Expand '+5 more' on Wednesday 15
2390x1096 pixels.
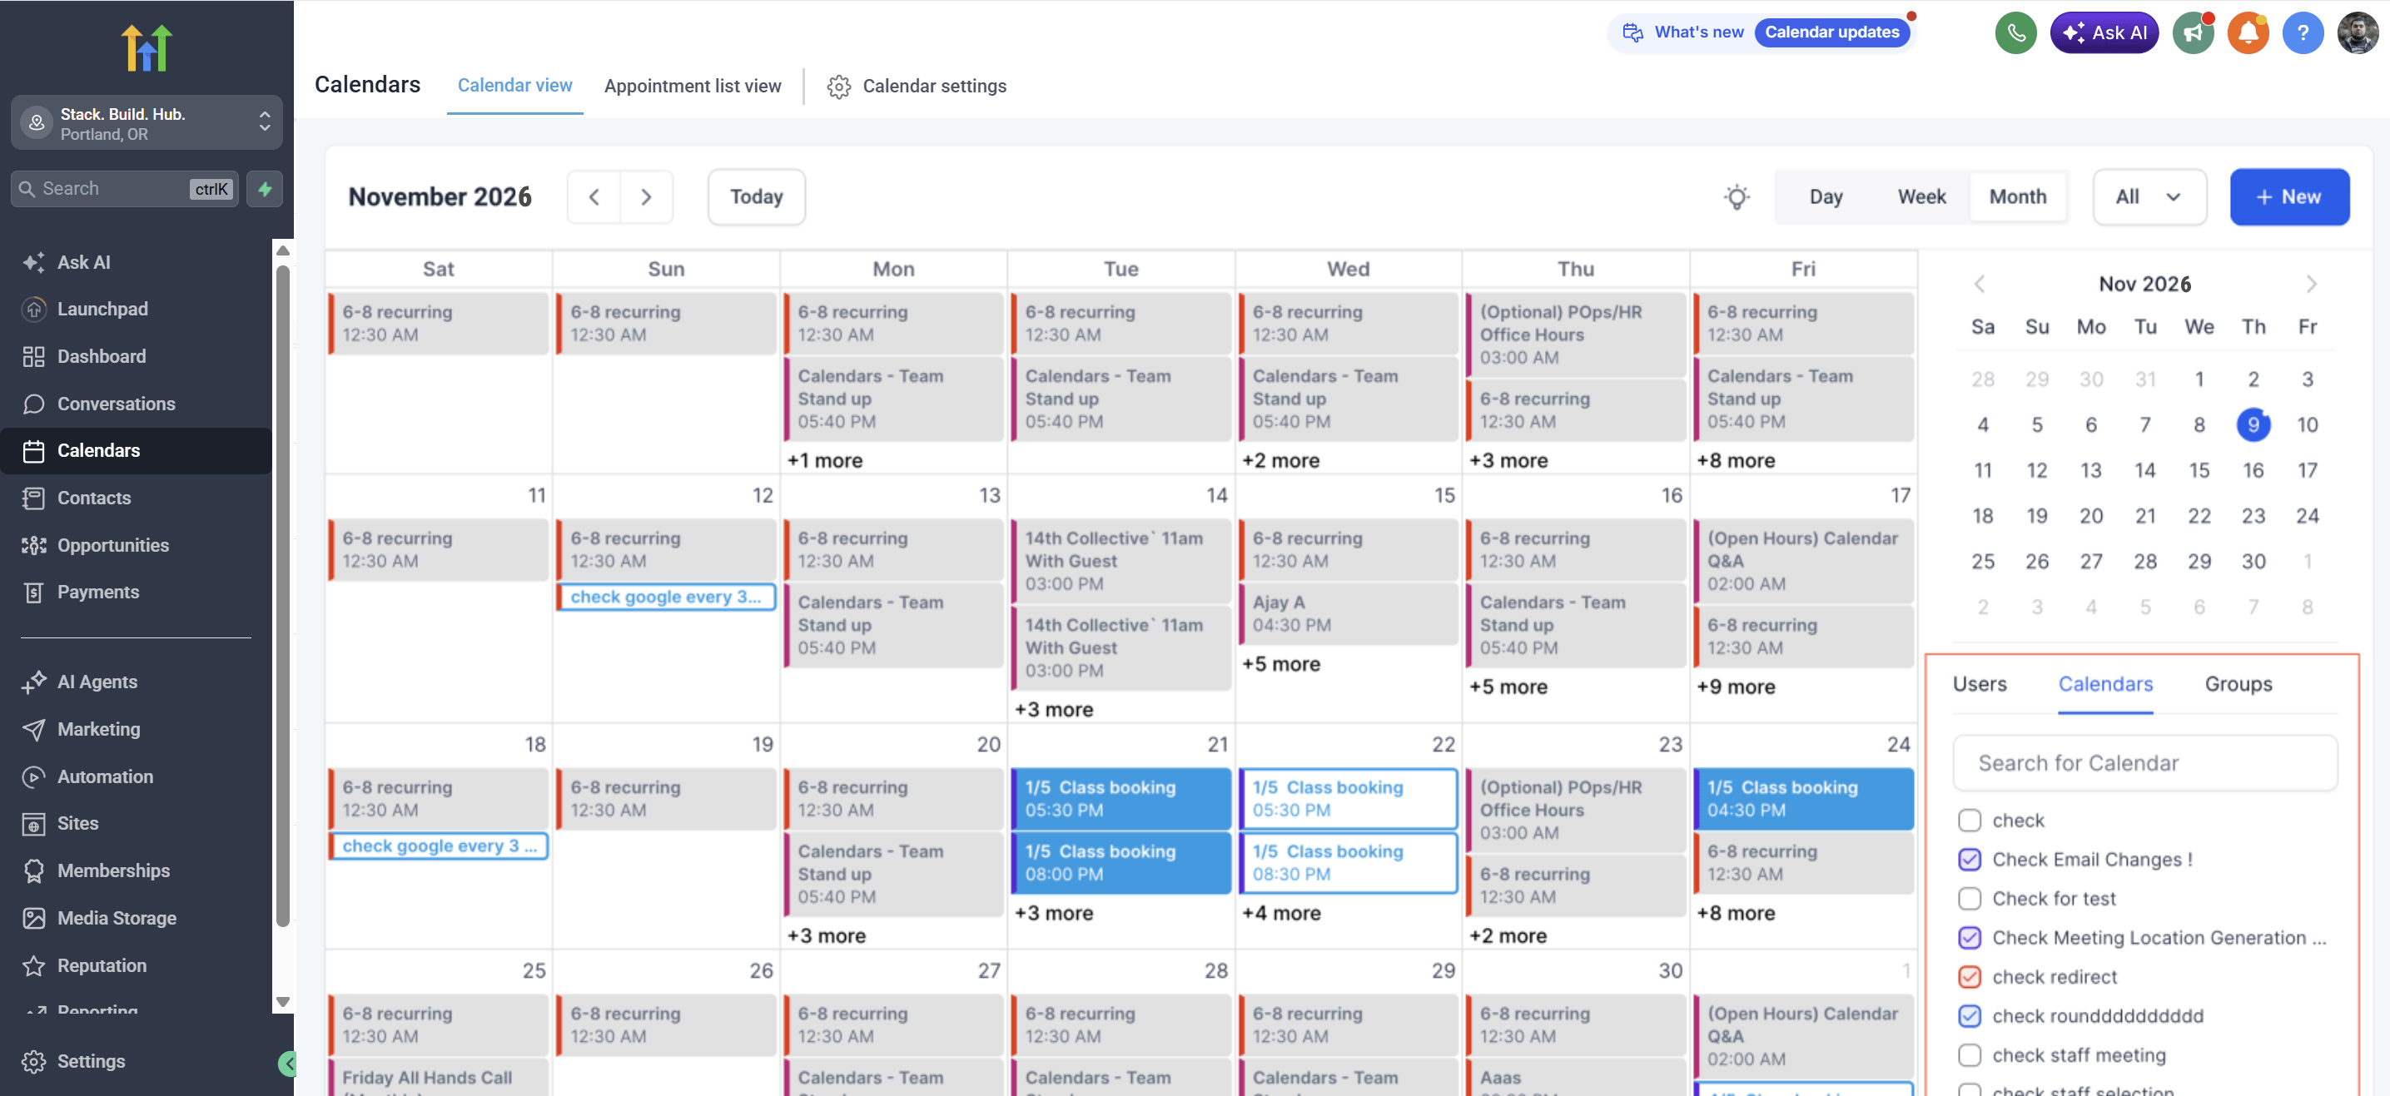pos(1280,664)
